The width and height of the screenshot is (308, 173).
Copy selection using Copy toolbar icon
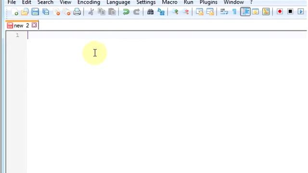click(102, 12)
